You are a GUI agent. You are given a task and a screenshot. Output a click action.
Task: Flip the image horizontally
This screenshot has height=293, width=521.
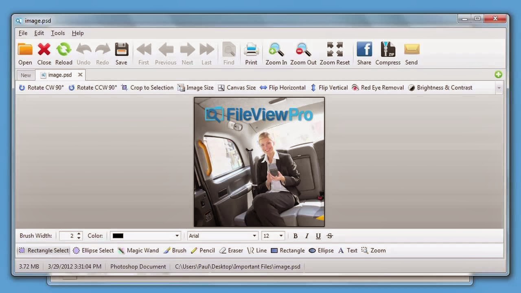click(x=282, y=87)
